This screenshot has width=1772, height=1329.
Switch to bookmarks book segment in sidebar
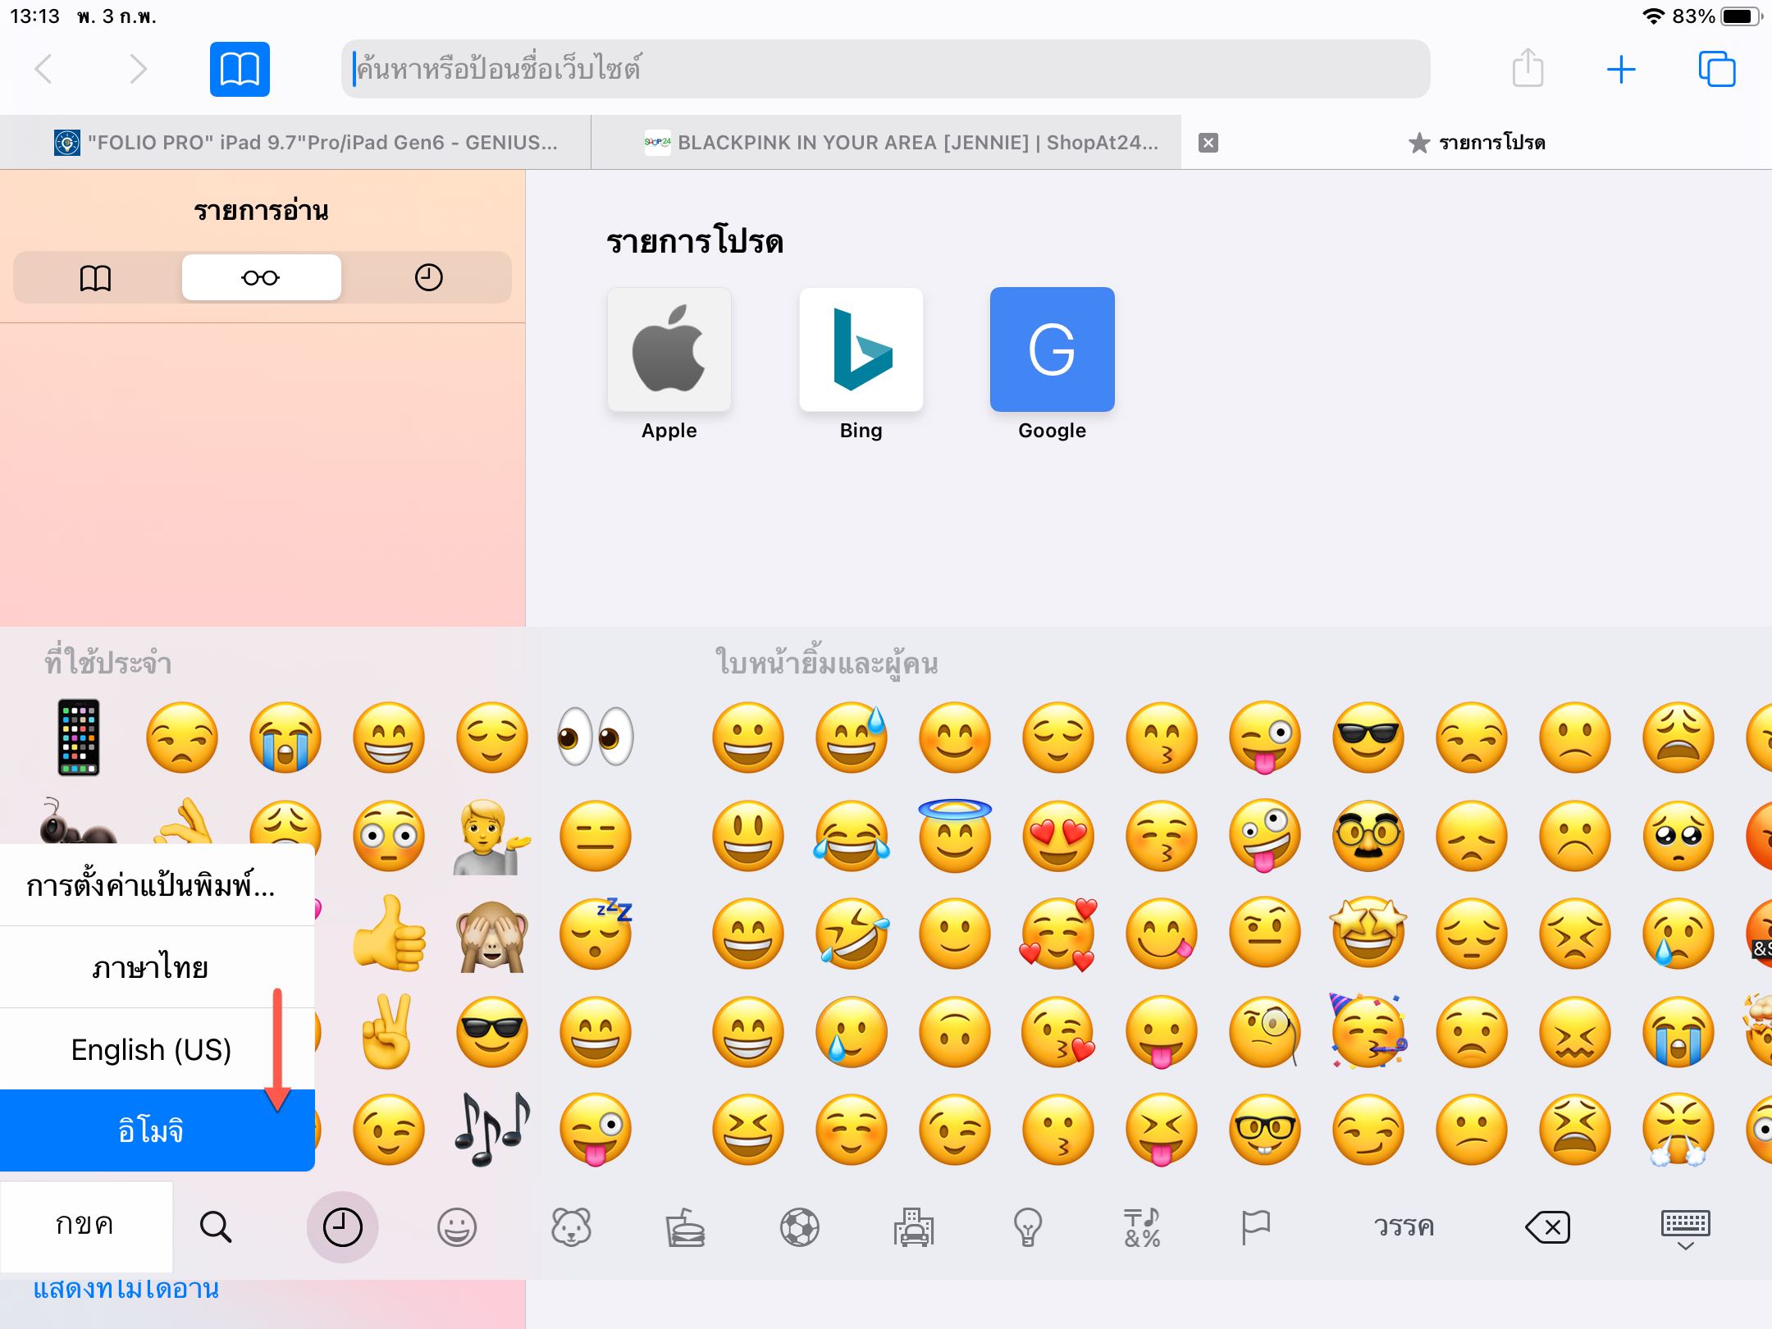(95, 277)
